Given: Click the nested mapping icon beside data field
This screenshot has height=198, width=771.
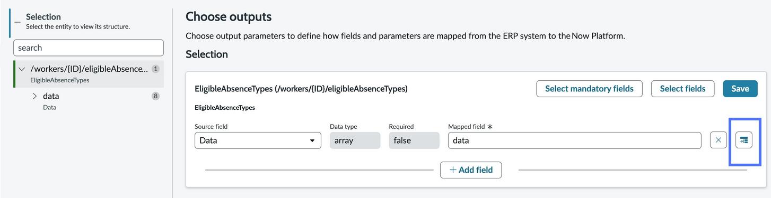Looking at the screenshot, I should (744, 140).
